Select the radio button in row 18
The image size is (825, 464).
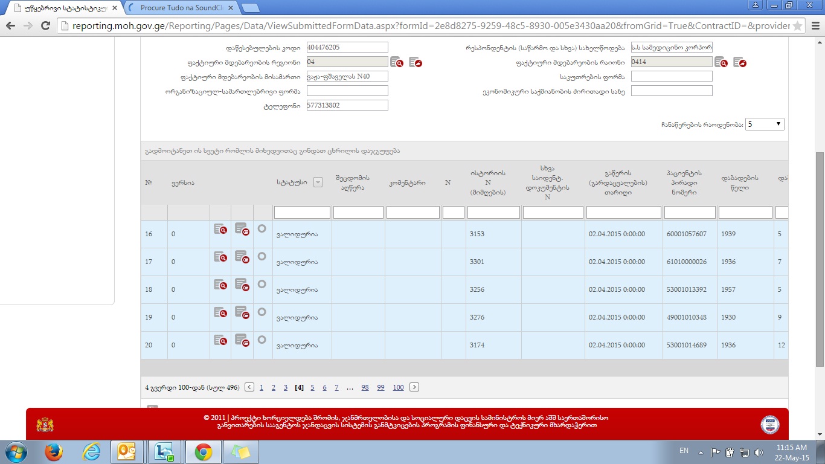[x=262, y=284]
